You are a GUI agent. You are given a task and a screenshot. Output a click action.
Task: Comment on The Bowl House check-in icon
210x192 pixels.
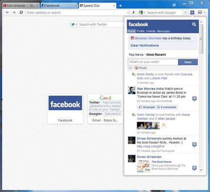click(194, 168)
